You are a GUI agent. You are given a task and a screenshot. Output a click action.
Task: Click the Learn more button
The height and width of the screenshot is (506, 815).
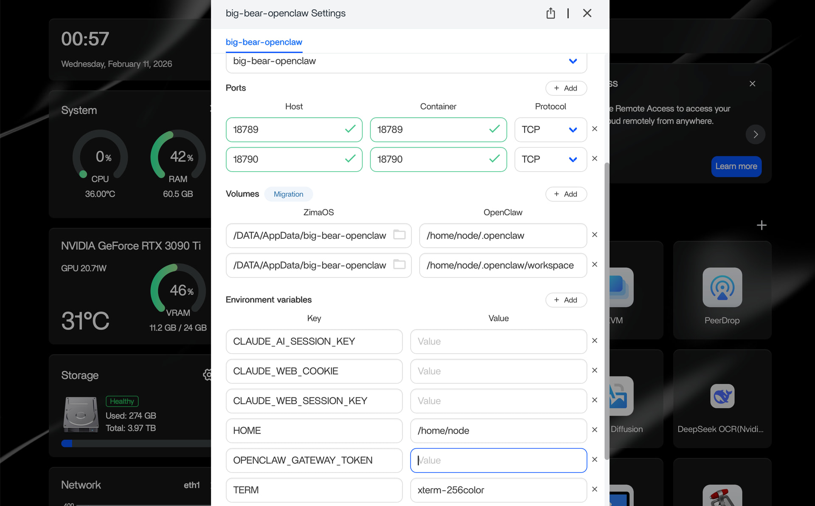click(x=736, y=166)
